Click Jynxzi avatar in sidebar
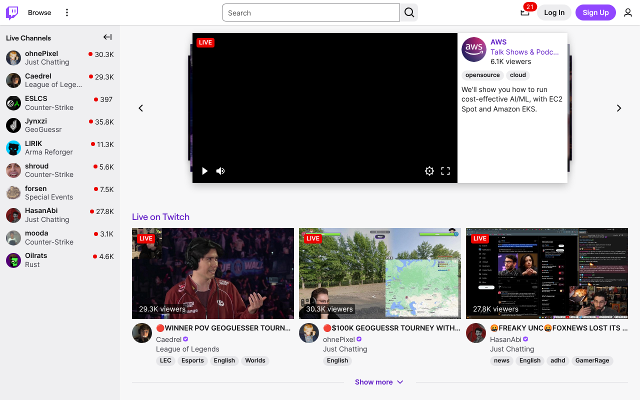 point(13,125)
